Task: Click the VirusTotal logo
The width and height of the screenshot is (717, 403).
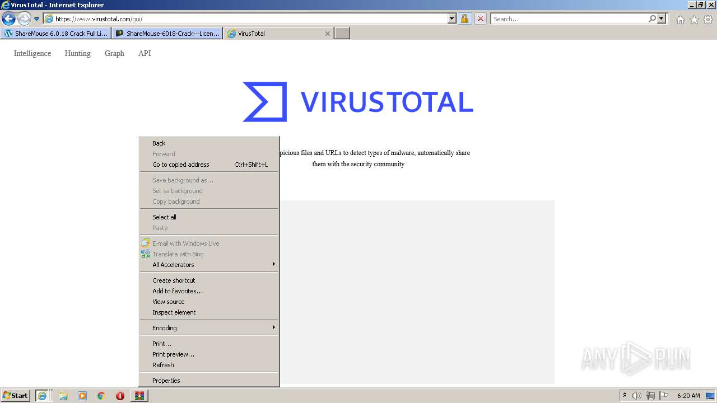Action: [x=358, y=102]
